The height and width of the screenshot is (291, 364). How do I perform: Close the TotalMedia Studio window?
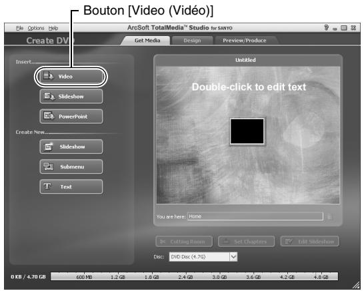click(353, 28)
